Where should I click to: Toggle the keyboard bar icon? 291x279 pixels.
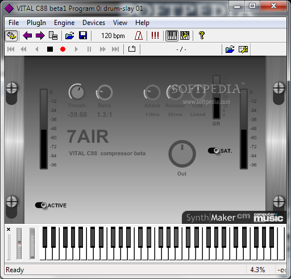[172, 36]
